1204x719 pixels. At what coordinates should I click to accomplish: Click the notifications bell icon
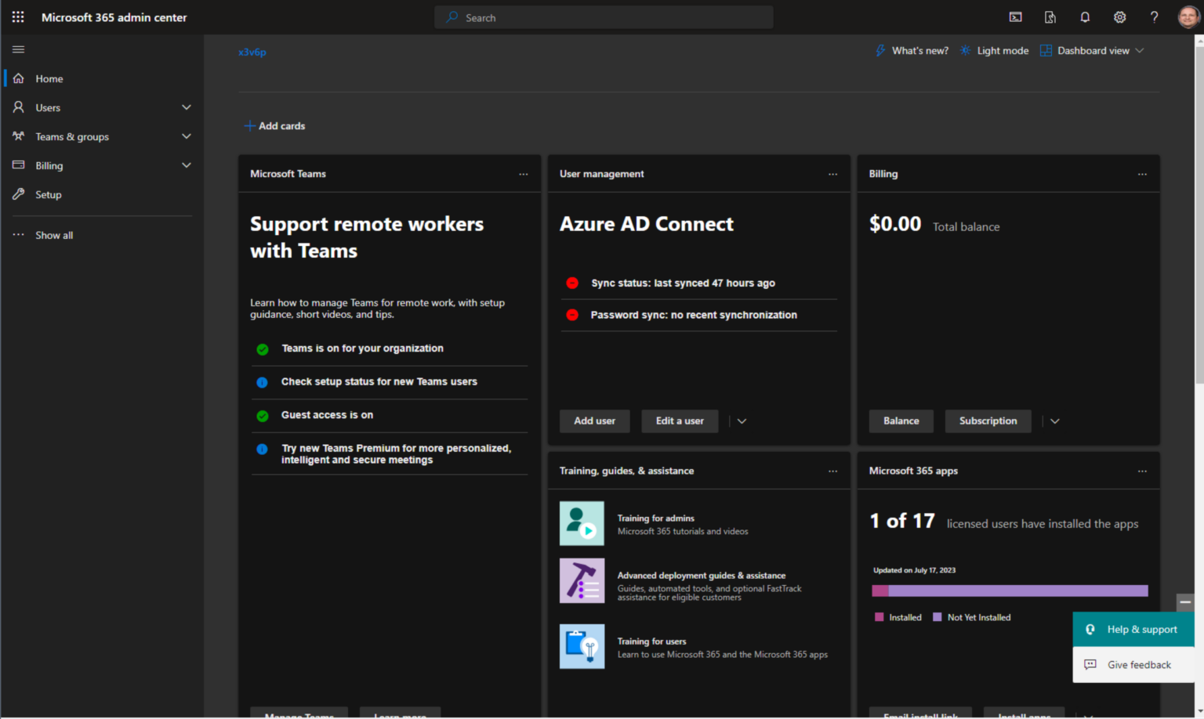(1085, 16)
